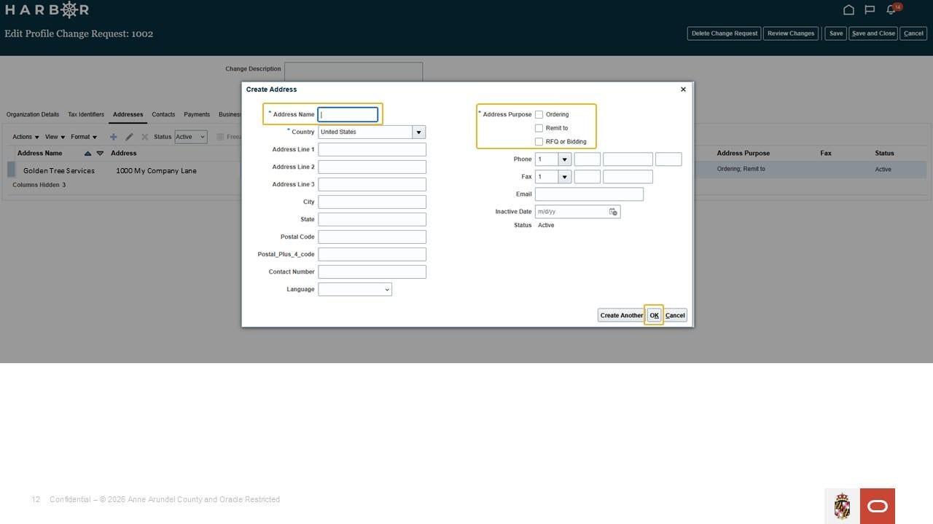Open the Phone country code dropdown
The height and width of the screenshot is (524, 933).
564,159
